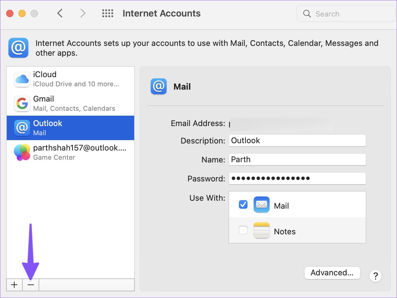The height and width of the screenshot is (298, 397).
Task: Select the iCloud account row
Action: coord(70,79)
